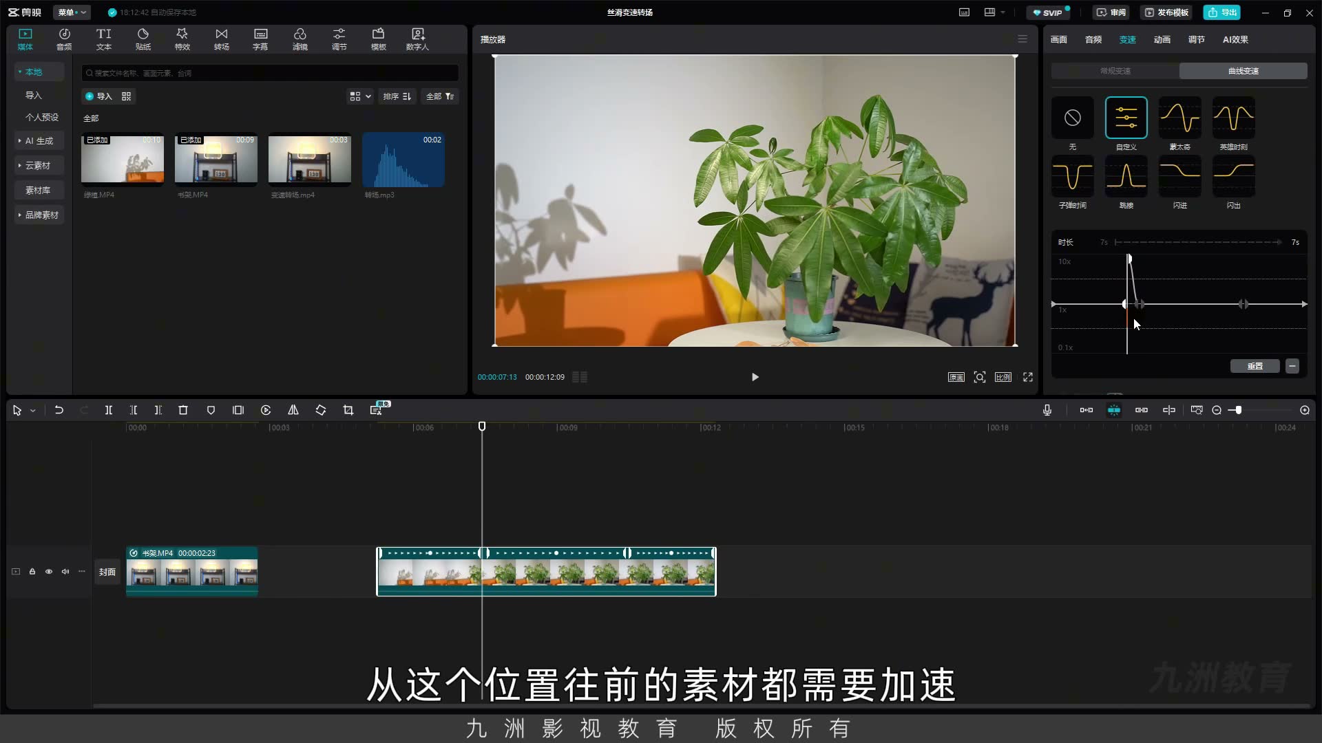1322x743 pixels.
Task: Click the 导出 (Export) button
Action: (x=1221, y=12)
